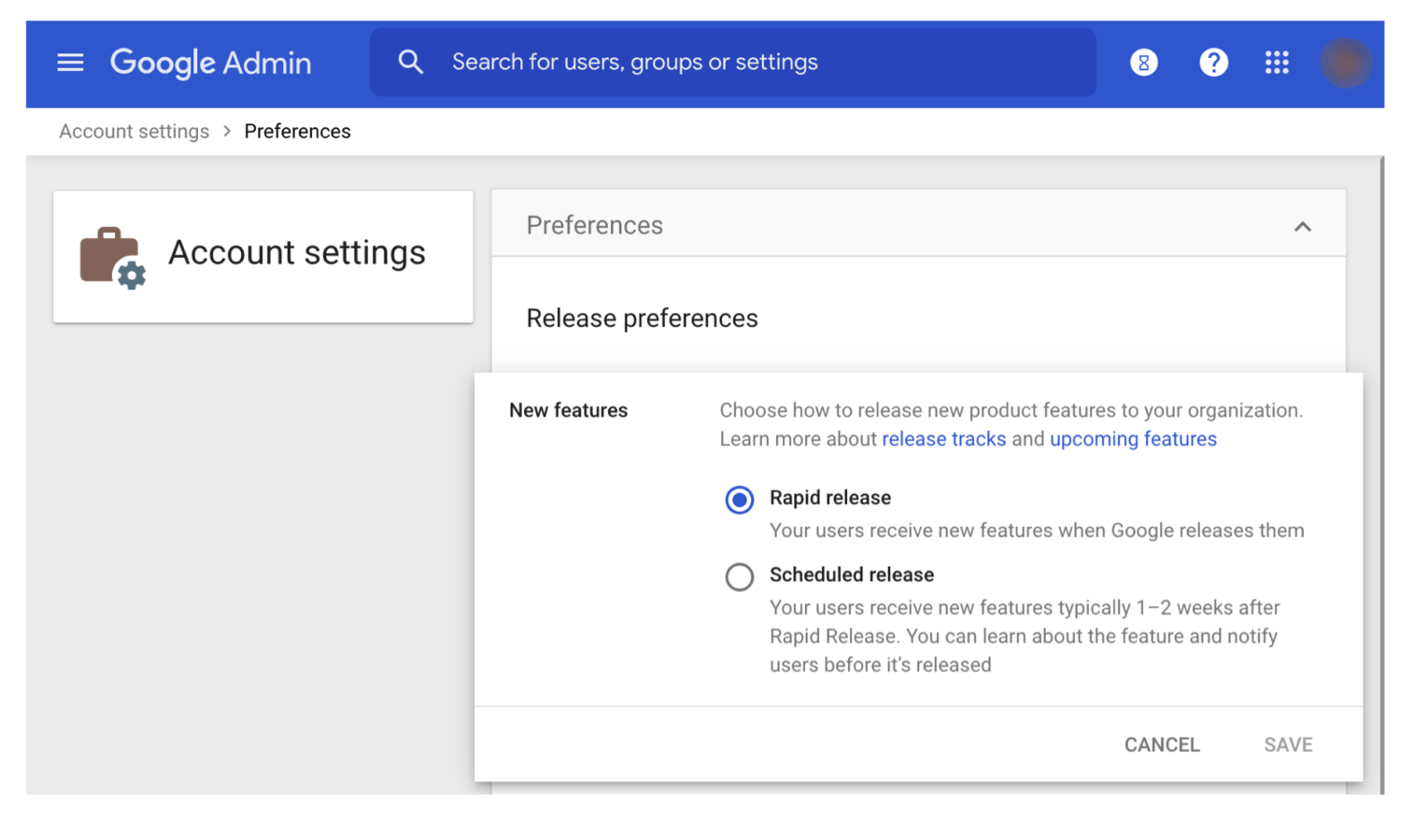Click the Account settings briefcase icon
Viewport: 1401px width, 821px height.
(x=111, y=257)
